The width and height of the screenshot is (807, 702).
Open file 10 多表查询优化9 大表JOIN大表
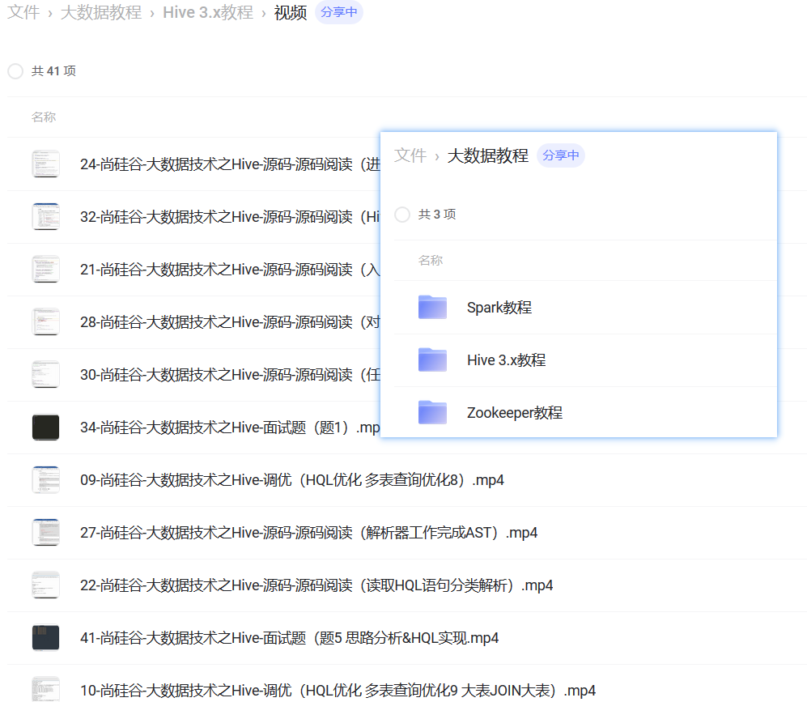pyautogui.click(x=338, y=691)
